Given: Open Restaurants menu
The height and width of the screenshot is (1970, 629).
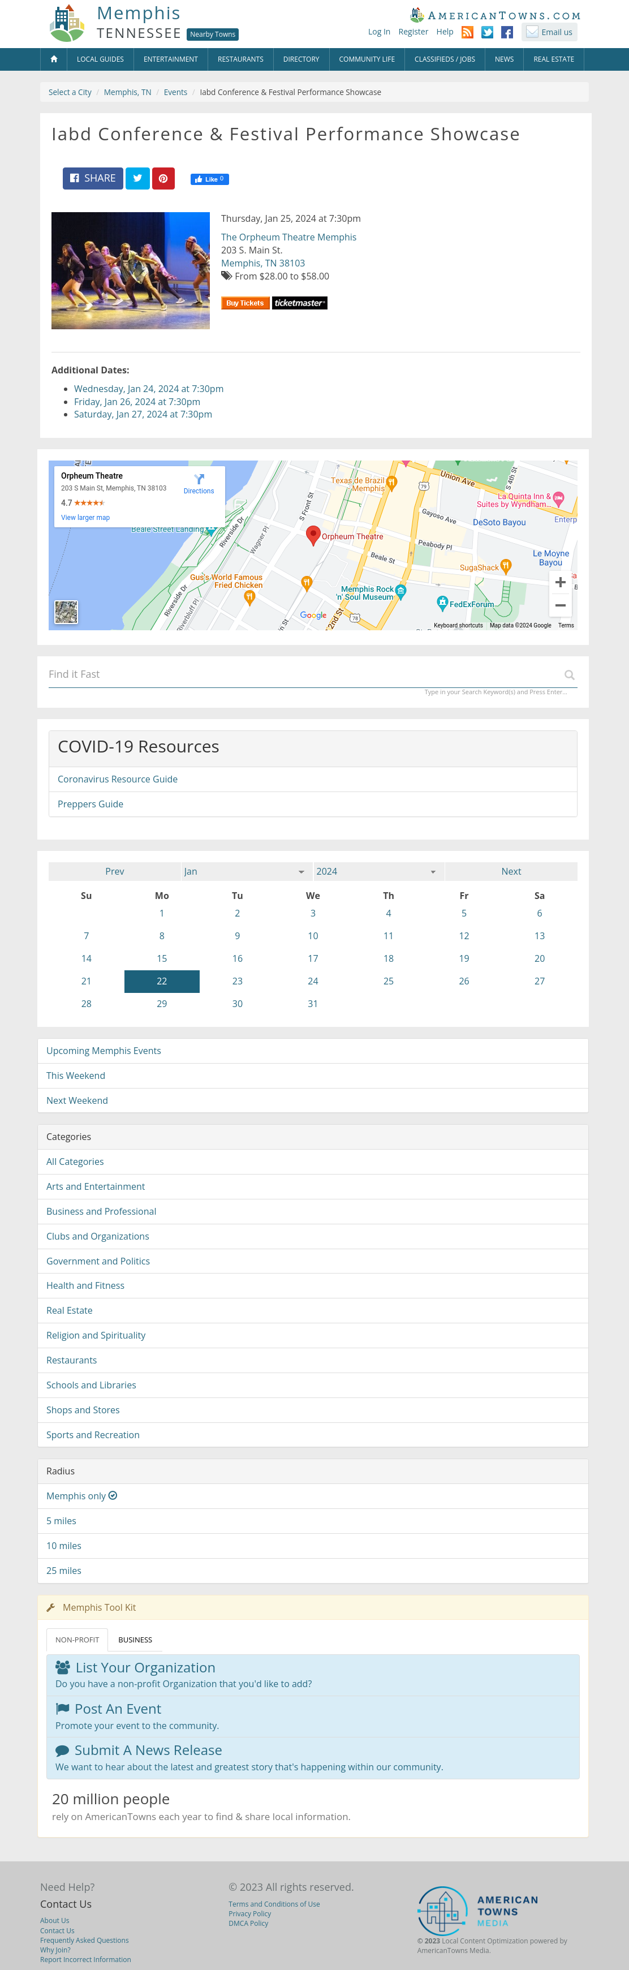Looking at the screenshot, I should (240, 59).
